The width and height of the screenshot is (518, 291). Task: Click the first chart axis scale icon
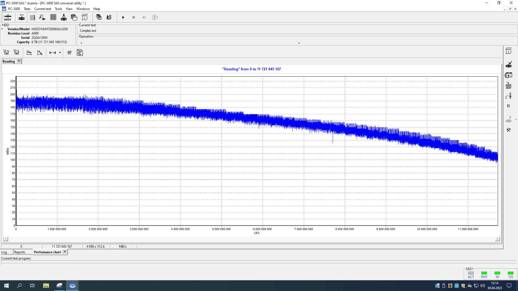29,53
